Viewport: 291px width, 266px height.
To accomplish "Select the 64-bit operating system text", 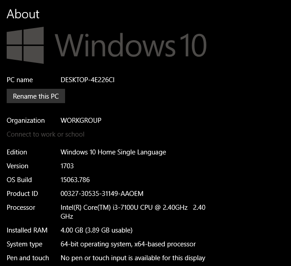I will pyautogui.click(x=128, y=244).
